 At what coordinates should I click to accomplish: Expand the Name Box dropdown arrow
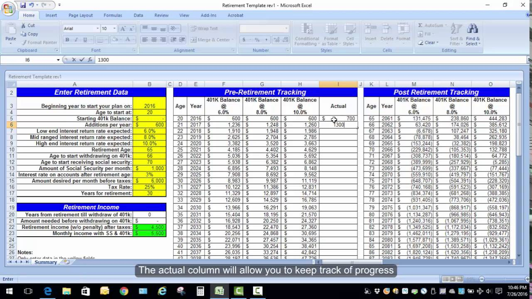coord(58,60)
